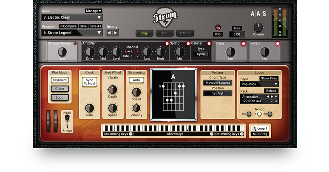
Task: Click the Volume knob
Action: 258,28
